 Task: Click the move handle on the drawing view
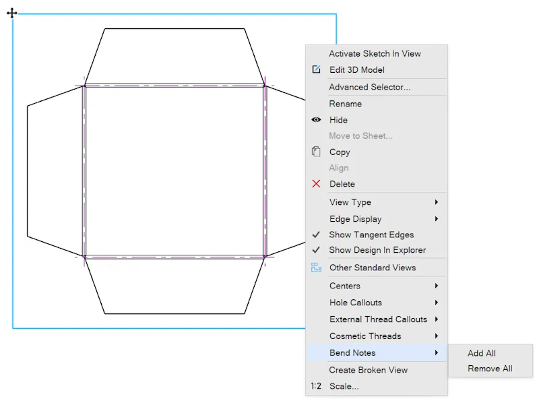tap(12, 13)
